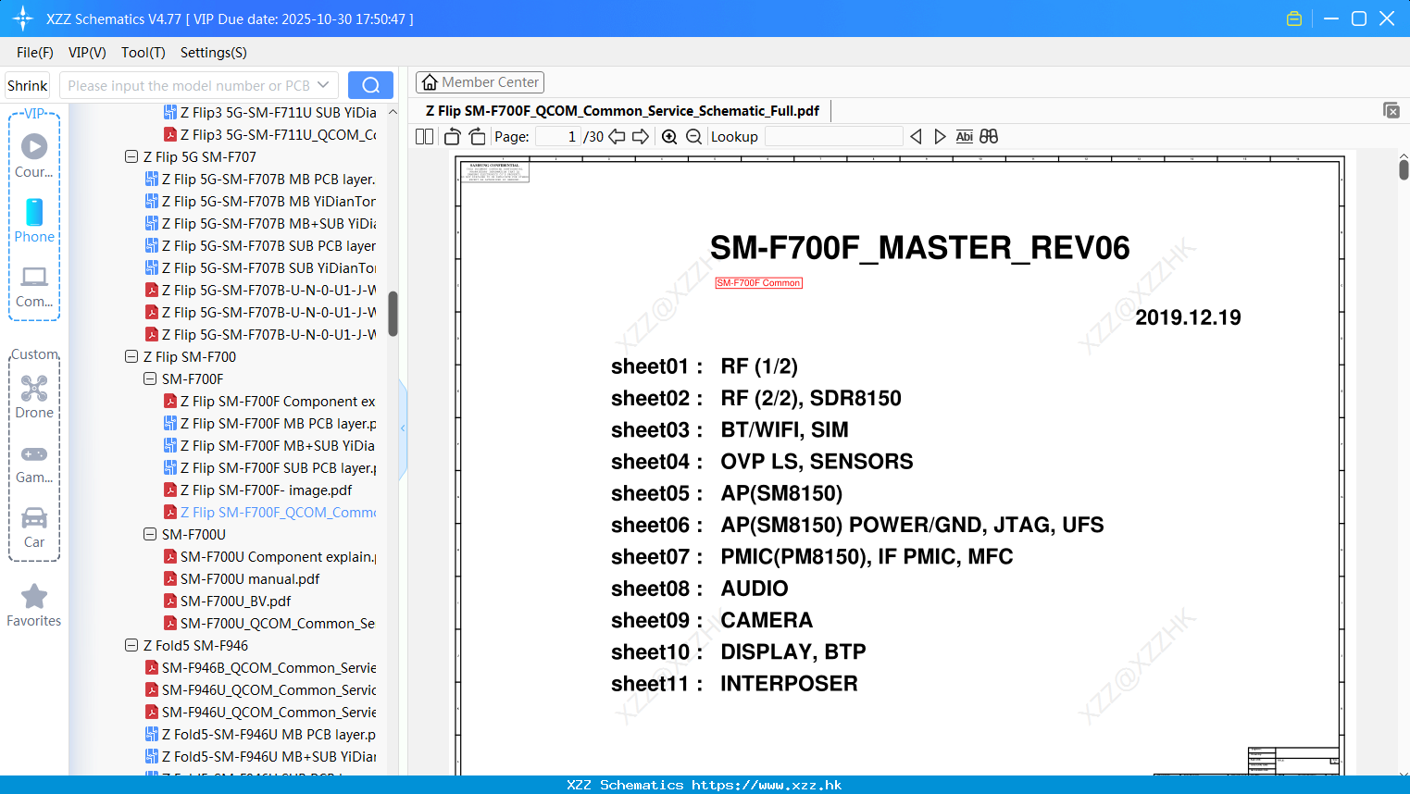Collapse the Z Flip SM-F700 node
The width and height of the screenshot is (1410, 794).
click(x=131, y=357)
